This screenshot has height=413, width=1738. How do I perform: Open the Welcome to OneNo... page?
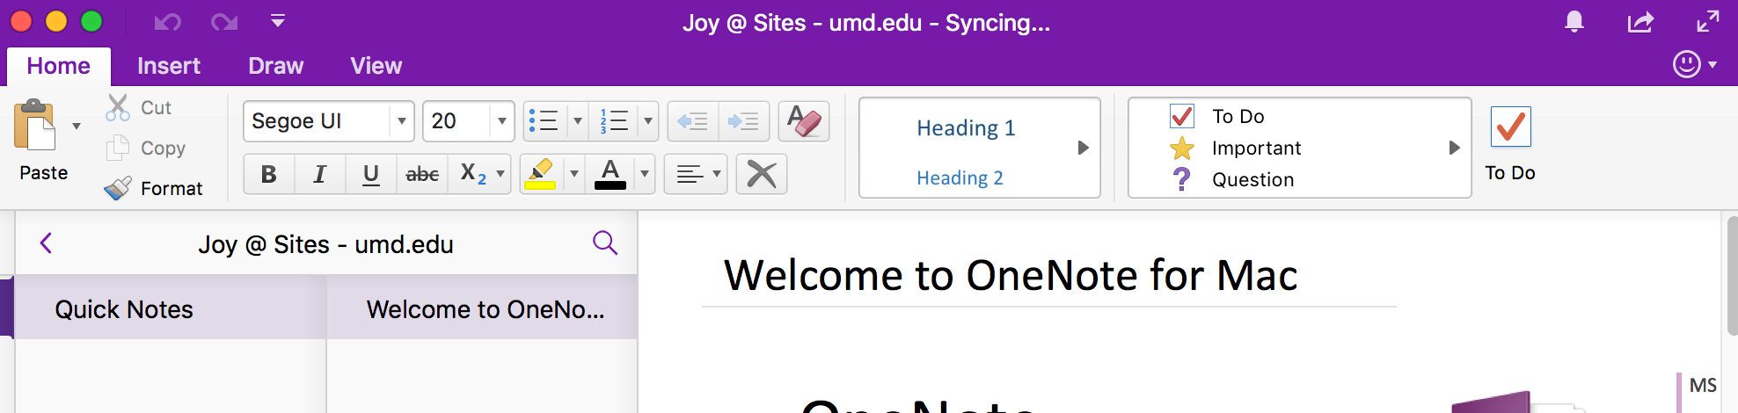pyautogui.click(x=482, y=308)
